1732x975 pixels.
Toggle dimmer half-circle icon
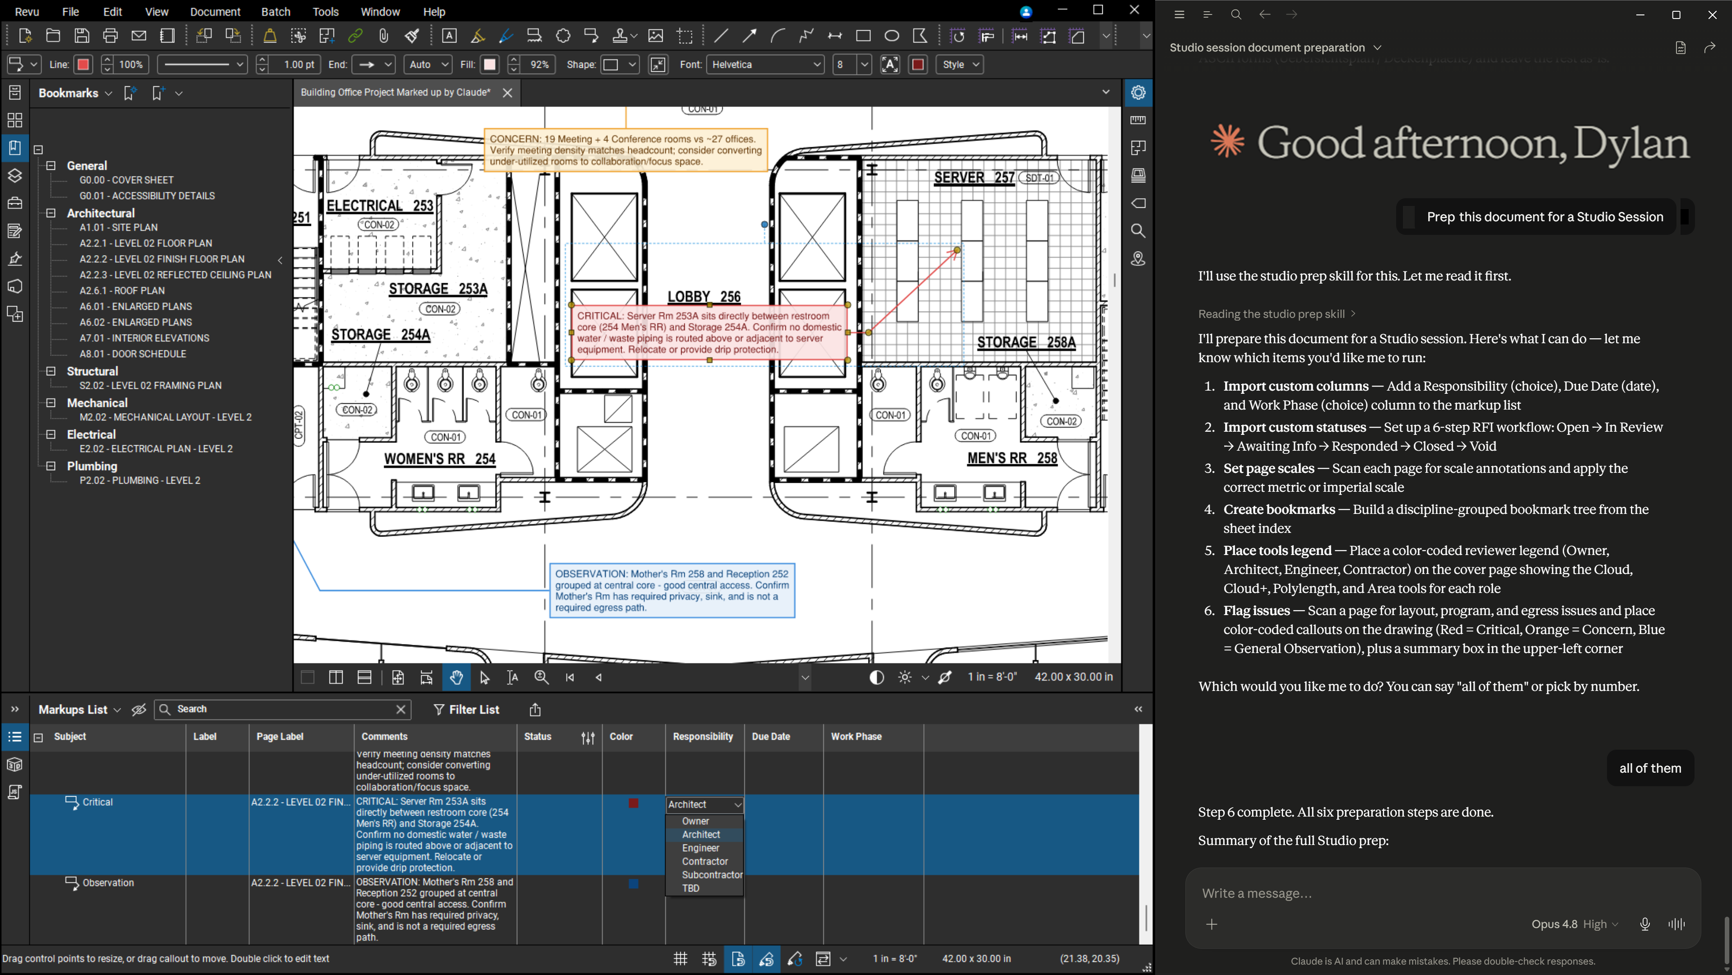[877, 677]
